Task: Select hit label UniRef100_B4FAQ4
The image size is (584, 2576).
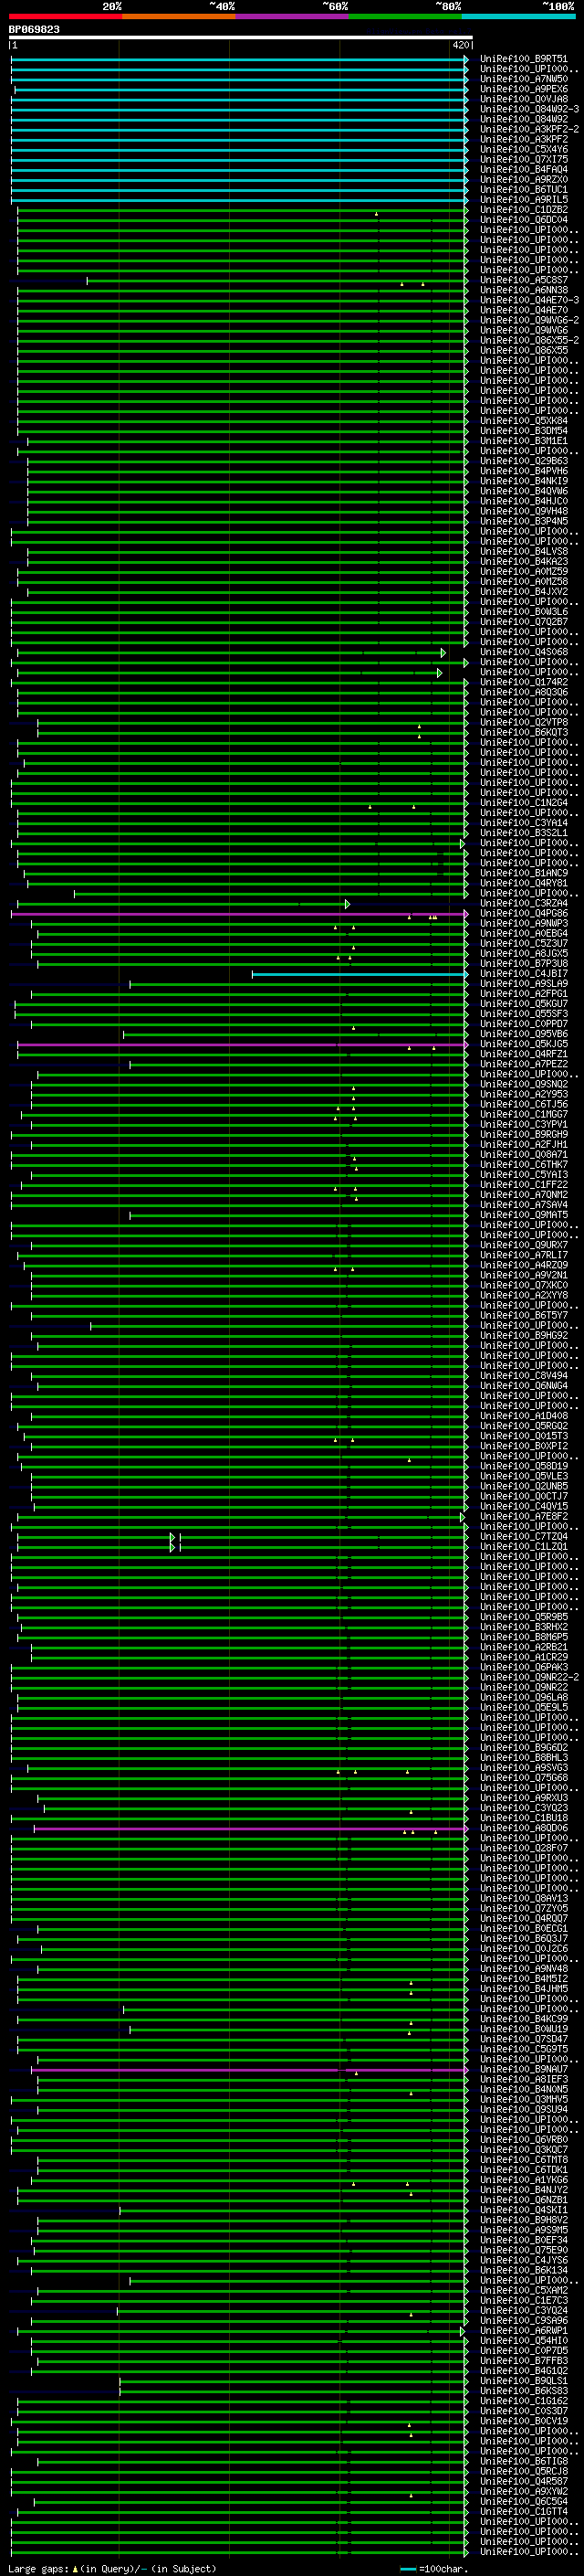Action: point(523,170)
